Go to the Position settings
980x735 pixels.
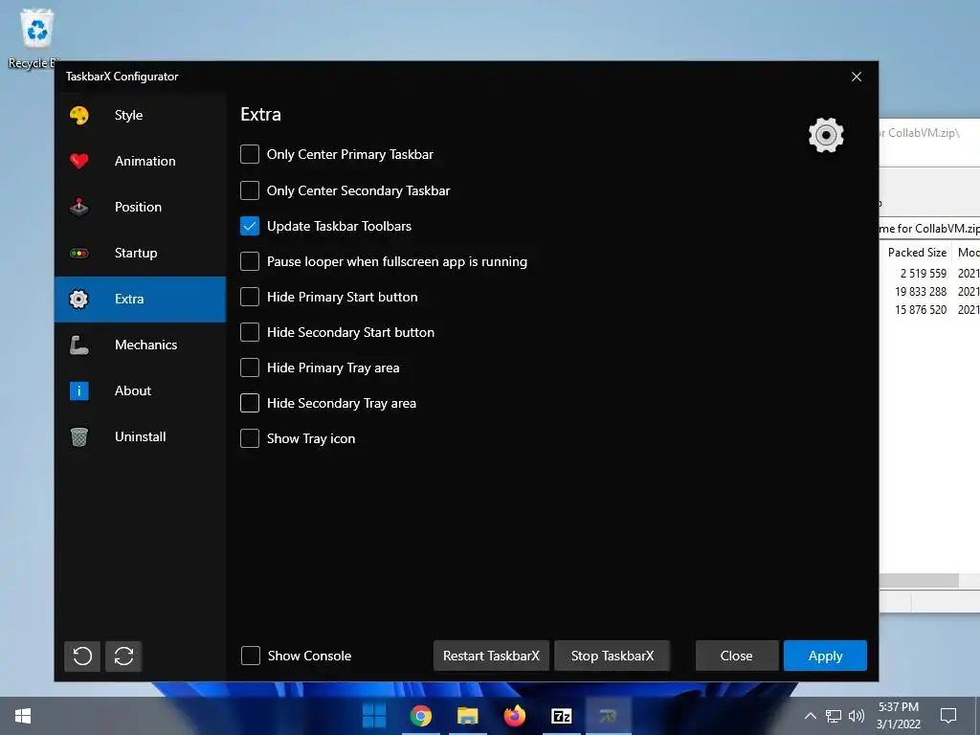[140, 207]
